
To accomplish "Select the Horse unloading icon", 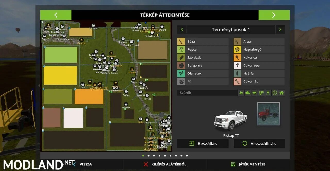I will 151,127.
